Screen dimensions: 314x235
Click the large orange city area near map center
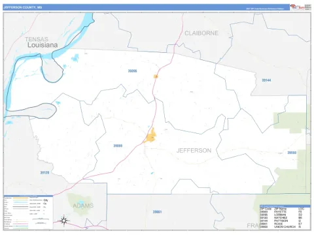point(150,136)
